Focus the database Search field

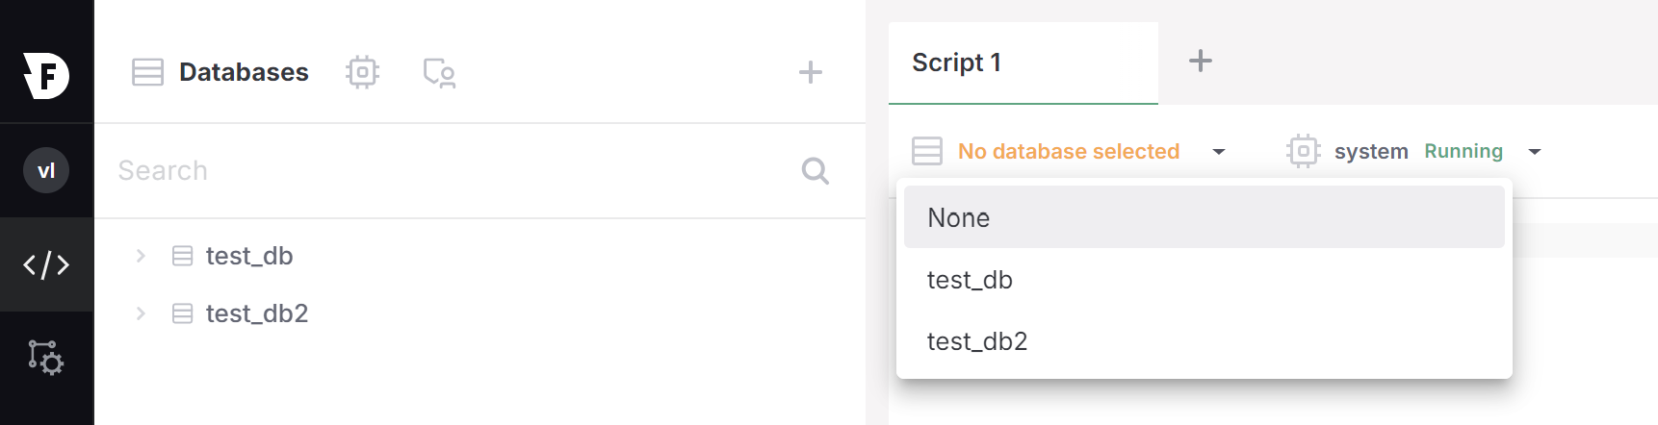(x=443, y=170)
